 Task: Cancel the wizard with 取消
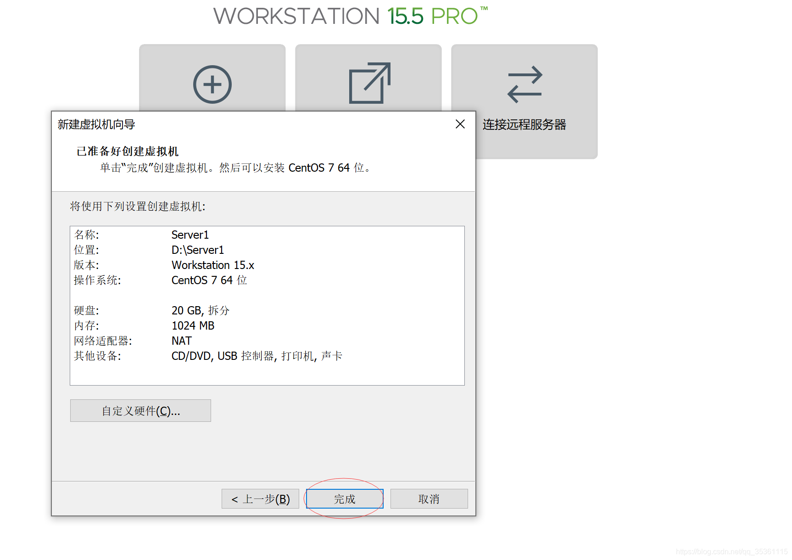(x=429, y=499)
